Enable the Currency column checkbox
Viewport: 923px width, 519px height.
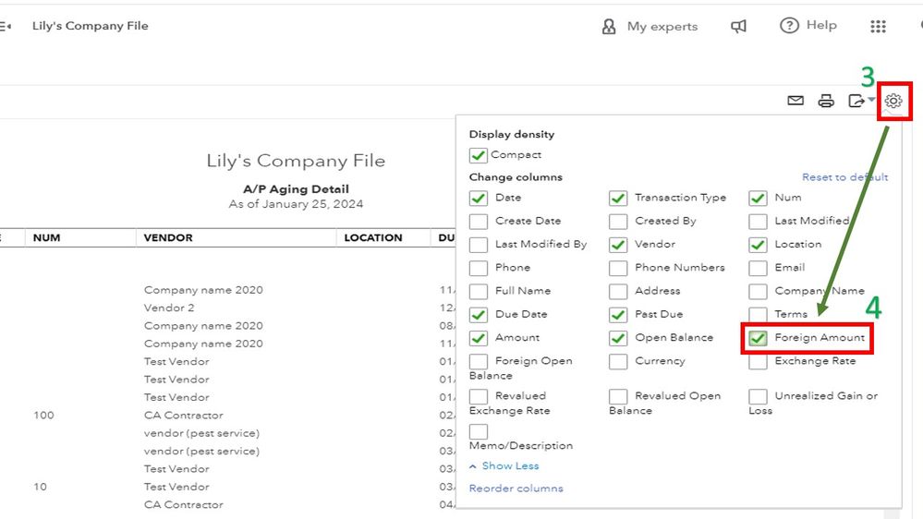click(618, 362)
